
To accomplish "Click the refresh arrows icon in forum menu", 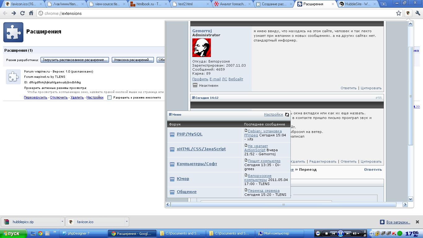I will click(287, 115).
